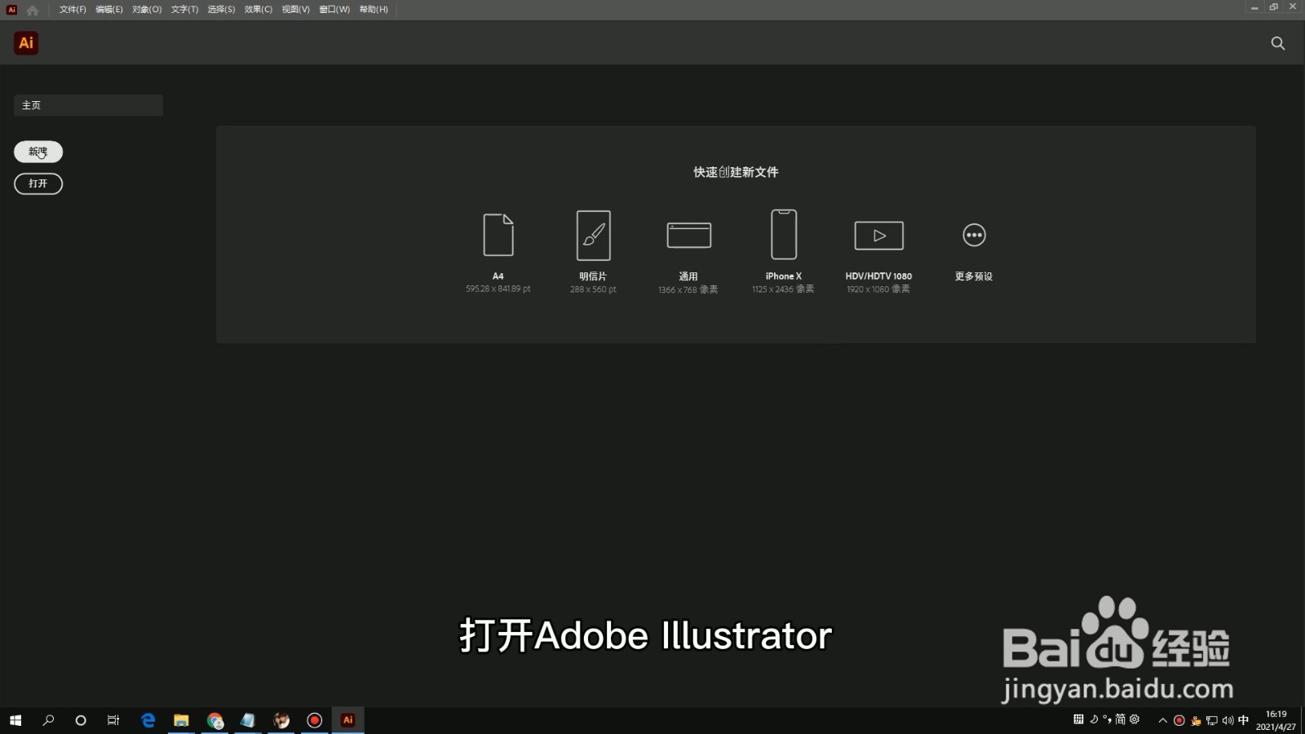Click the IME settings gear in tray

coord(1135,719)
